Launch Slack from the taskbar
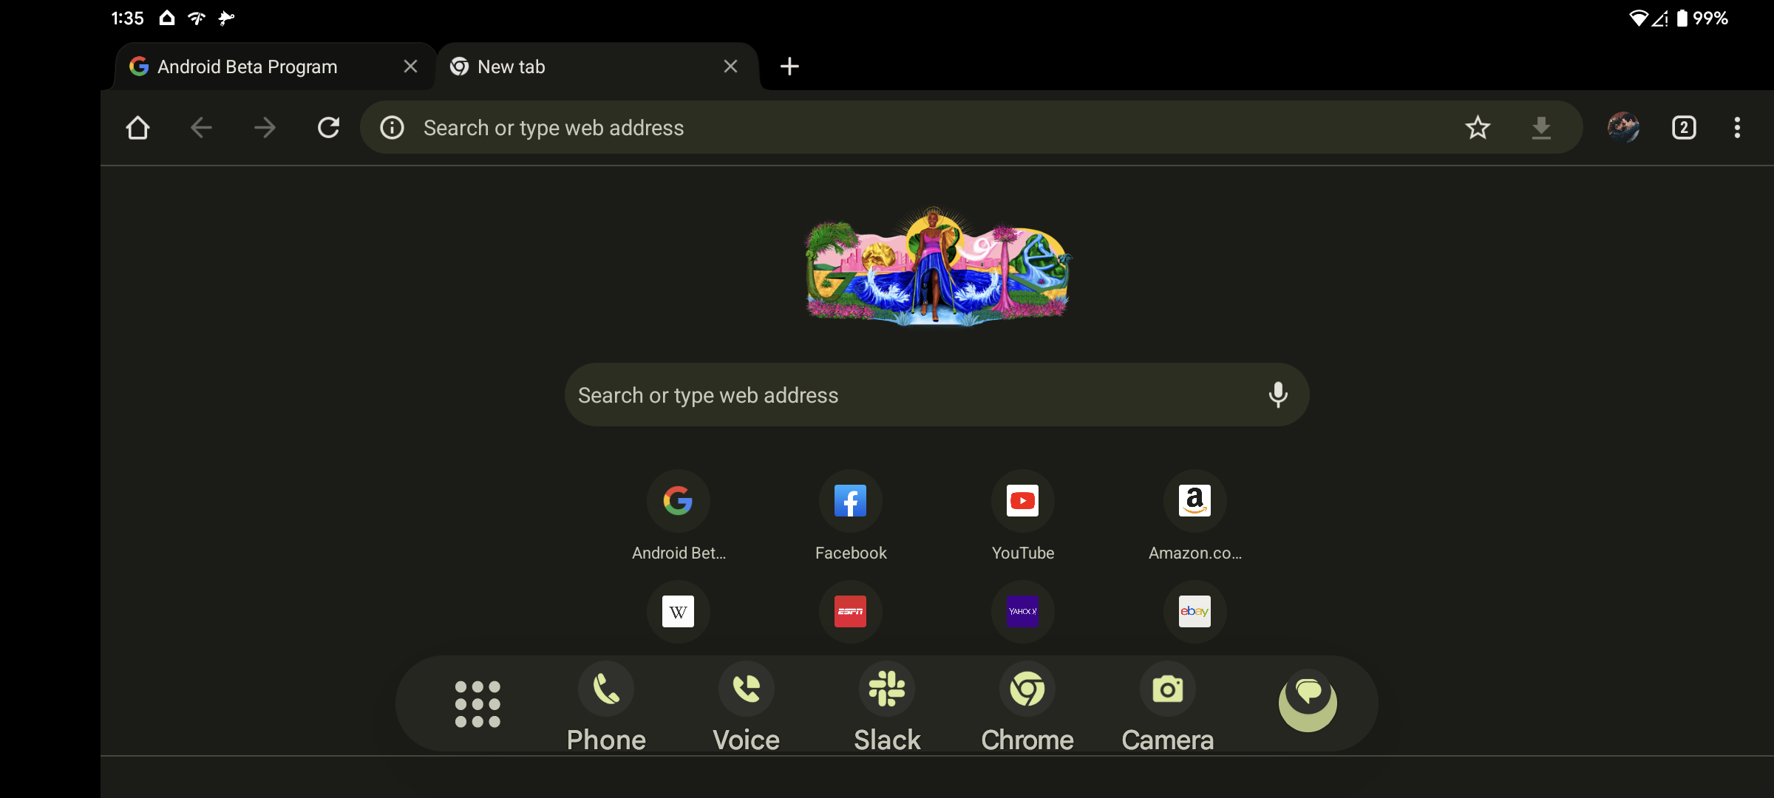Screen dimensions: 1774x798 887,689
